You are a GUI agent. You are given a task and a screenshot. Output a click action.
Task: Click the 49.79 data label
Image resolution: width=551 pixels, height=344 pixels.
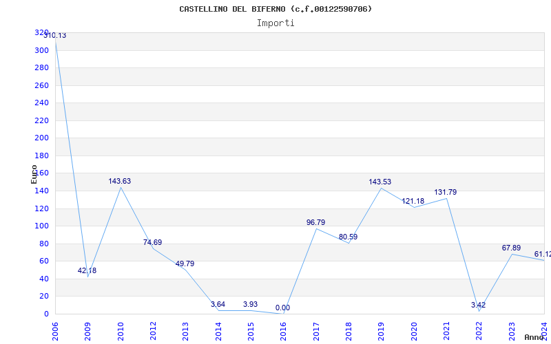(185, 264)
